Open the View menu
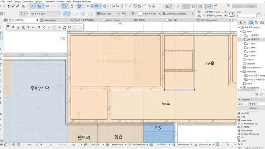 [10, 2]
